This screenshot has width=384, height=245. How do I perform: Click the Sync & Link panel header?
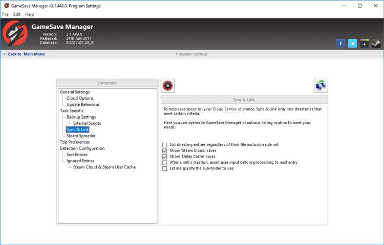click(244, 100)
